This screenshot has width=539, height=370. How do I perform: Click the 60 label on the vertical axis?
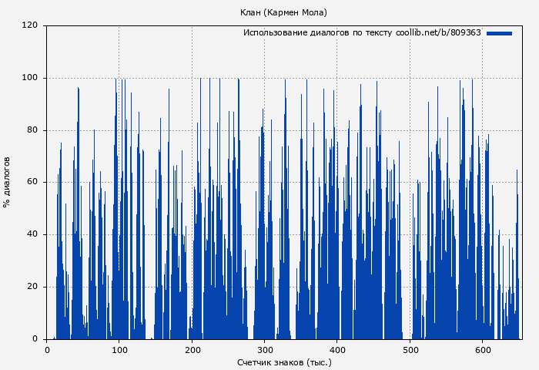click(32, 183)
